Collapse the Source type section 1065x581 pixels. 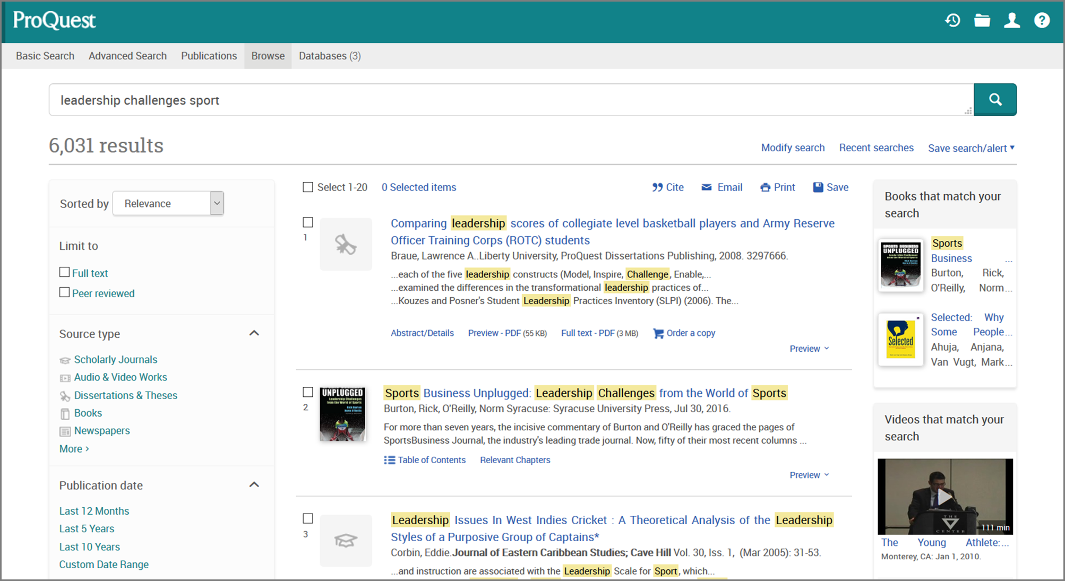click(255, 333)
